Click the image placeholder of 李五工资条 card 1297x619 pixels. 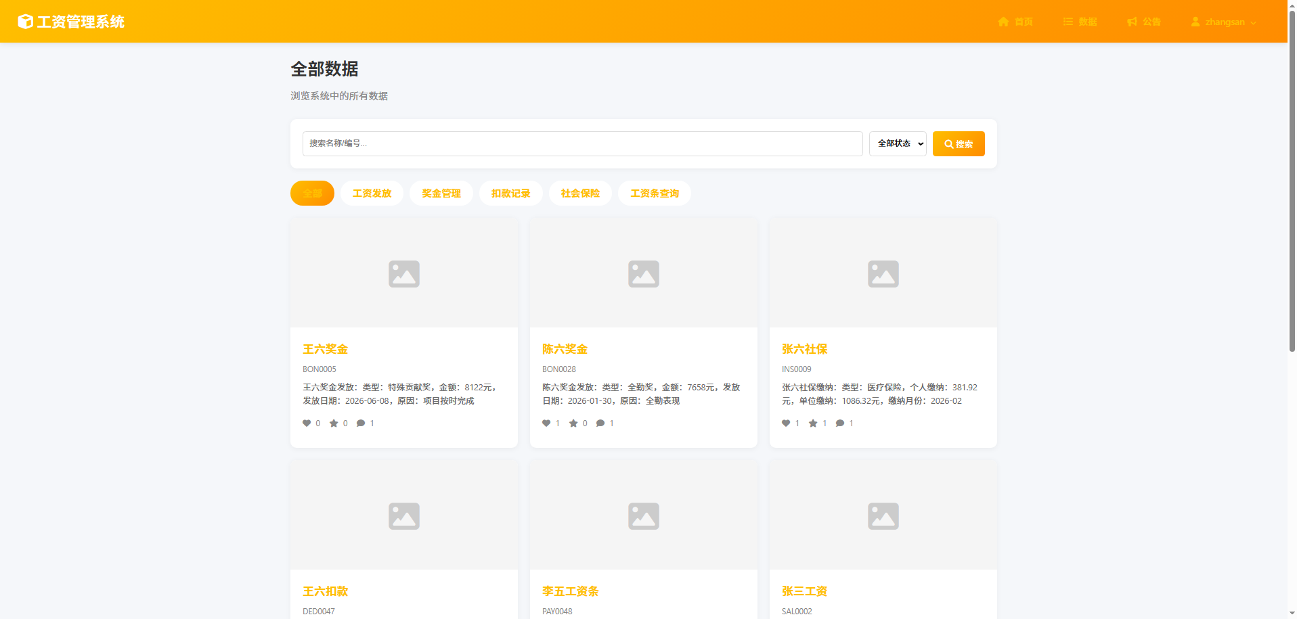tap(644, 515)
